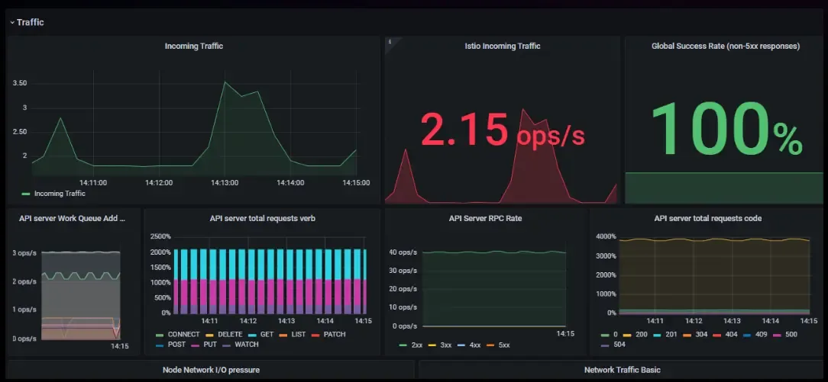Open the Traffic row title
This screenshot has width=828, height=382.
coord(30,23)
